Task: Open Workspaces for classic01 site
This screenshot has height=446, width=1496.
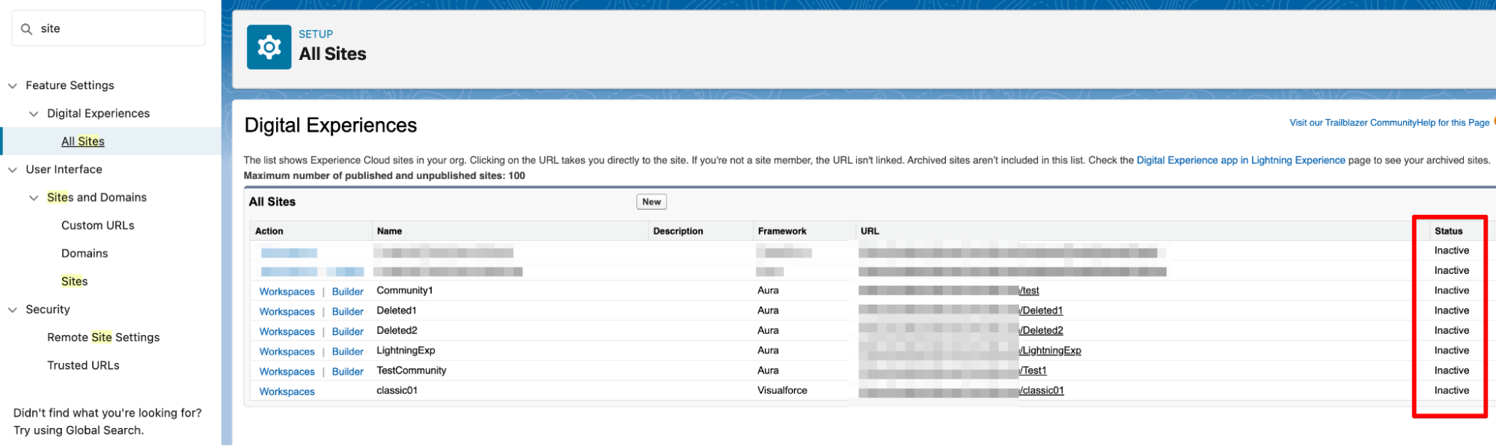Action: click(x=287, y=391)
